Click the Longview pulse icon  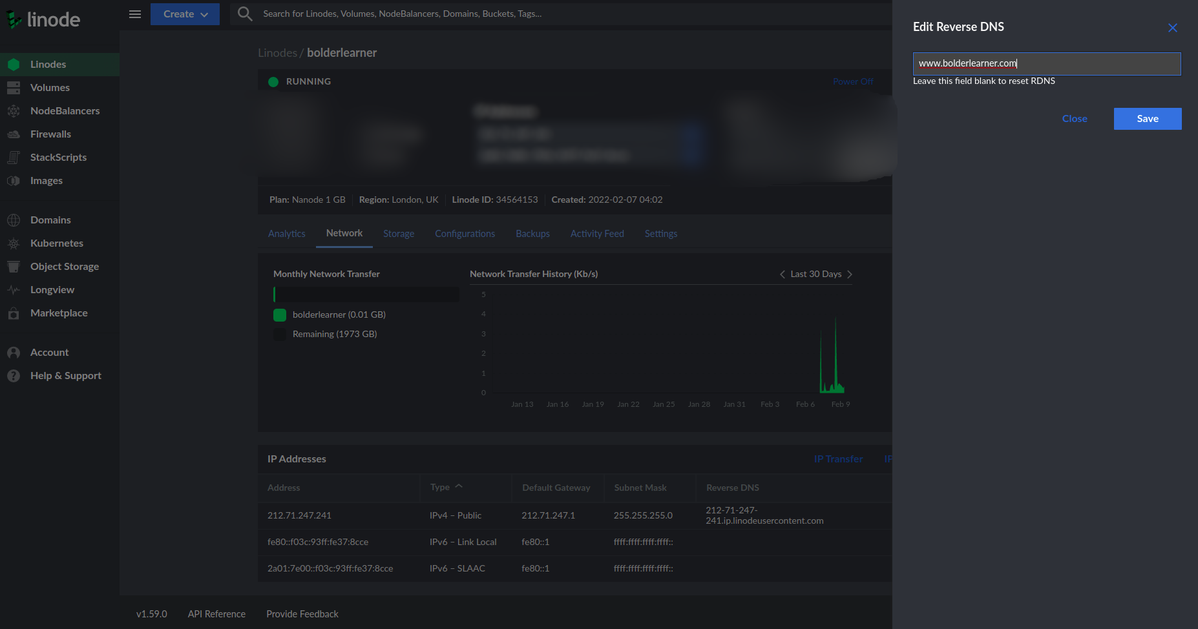(x=14, y=290)
